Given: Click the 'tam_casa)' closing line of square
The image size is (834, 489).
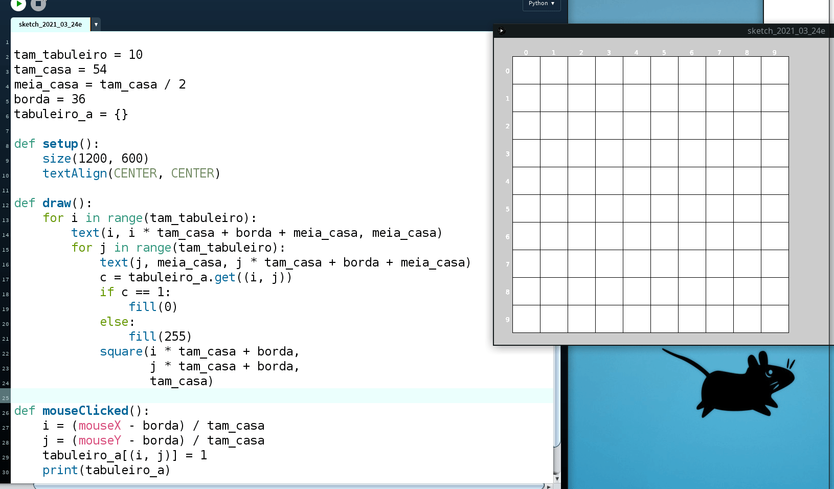Looking at the screenshot, I should coord(182,381).
